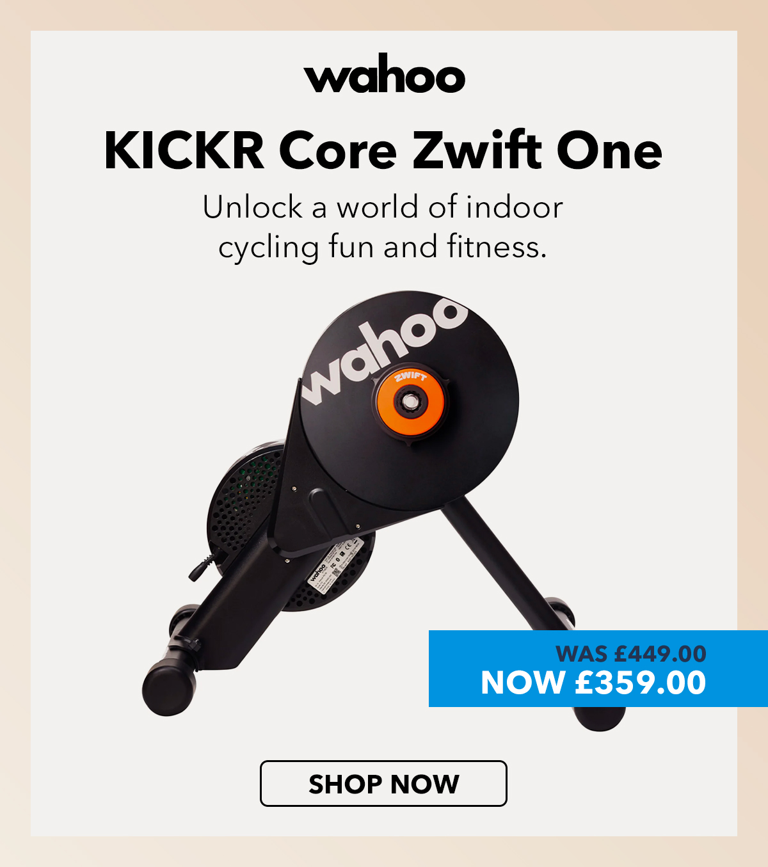768x867 pixels.
Task: Click the ZWIFT text on orange hub
Action: pos(410,376)
